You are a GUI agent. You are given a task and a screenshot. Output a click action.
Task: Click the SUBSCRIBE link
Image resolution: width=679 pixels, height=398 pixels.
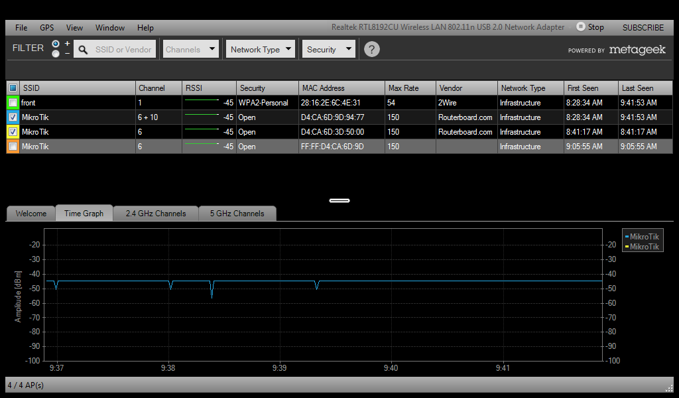point(643,27)
